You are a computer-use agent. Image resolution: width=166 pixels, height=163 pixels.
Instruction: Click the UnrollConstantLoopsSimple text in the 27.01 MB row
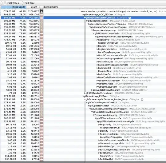(113, 55)
